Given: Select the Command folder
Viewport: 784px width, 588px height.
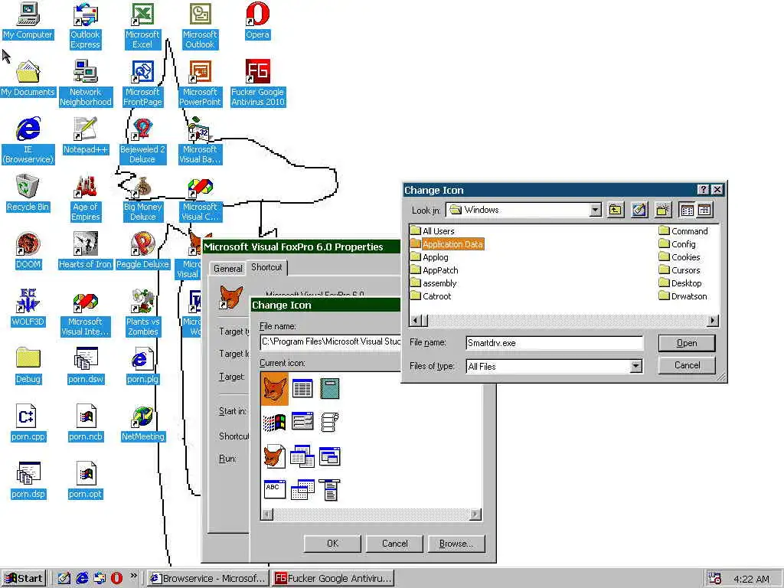Looking at the screenshot, I should point(684,231).
